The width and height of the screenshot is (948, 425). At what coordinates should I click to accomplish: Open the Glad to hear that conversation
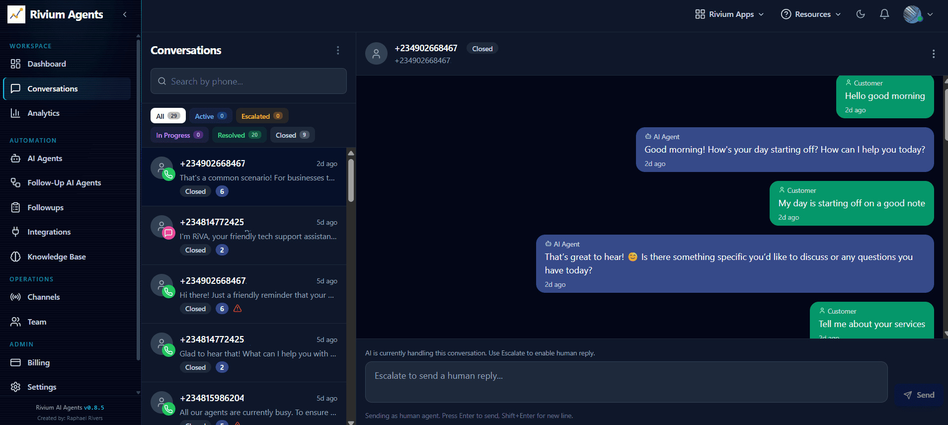pos(244,353)
